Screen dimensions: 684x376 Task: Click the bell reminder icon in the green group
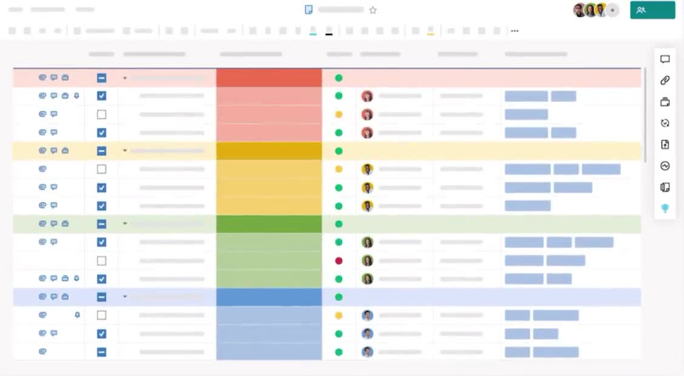[77, 278]
